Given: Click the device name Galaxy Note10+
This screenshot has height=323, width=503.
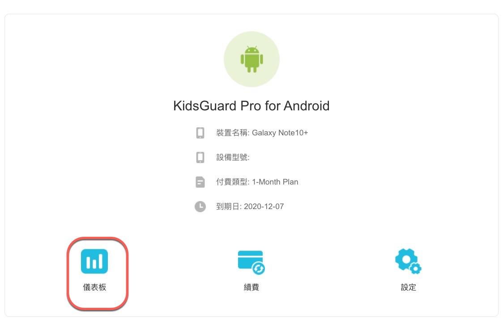Looking at the screenshot, I should point(280,133).
